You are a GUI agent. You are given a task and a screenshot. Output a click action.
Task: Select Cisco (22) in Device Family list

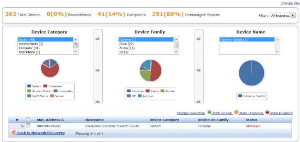tap(146, 44)
